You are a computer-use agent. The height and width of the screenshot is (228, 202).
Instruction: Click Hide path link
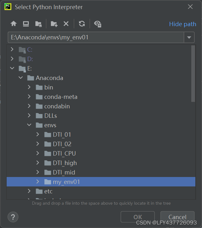(183, 24)
